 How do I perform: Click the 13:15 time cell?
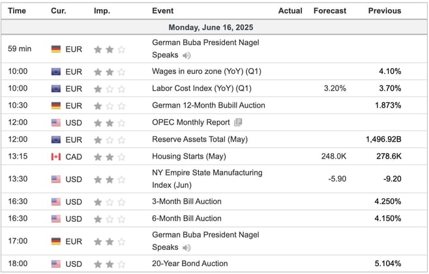(18, 157)
